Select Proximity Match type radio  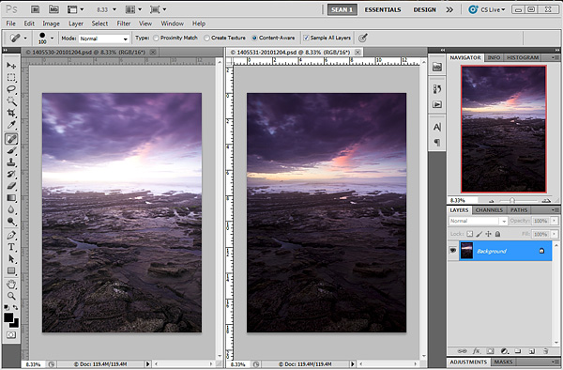point(156,38)
